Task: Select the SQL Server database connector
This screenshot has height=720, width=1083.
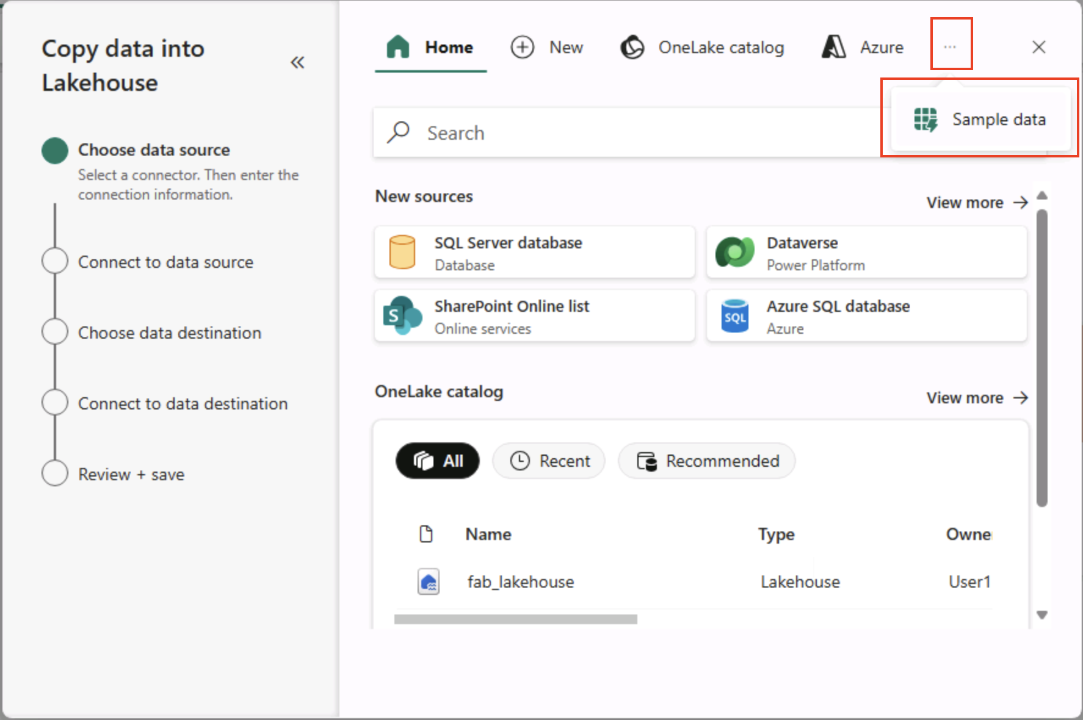Action: (534, 252)
